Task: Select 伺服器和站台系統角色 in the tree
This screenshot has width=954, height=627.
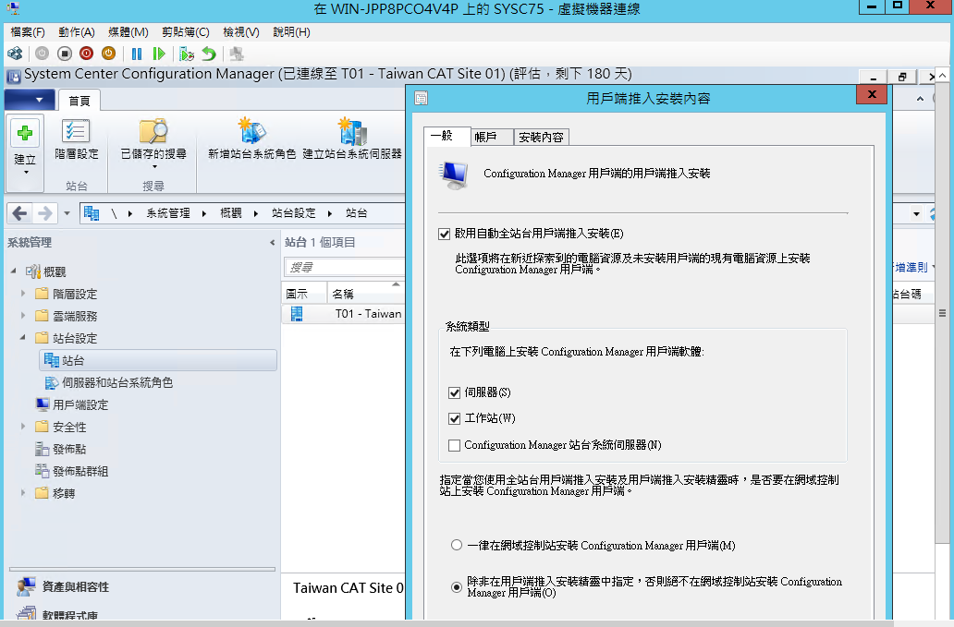Action: tap(117, 383)
